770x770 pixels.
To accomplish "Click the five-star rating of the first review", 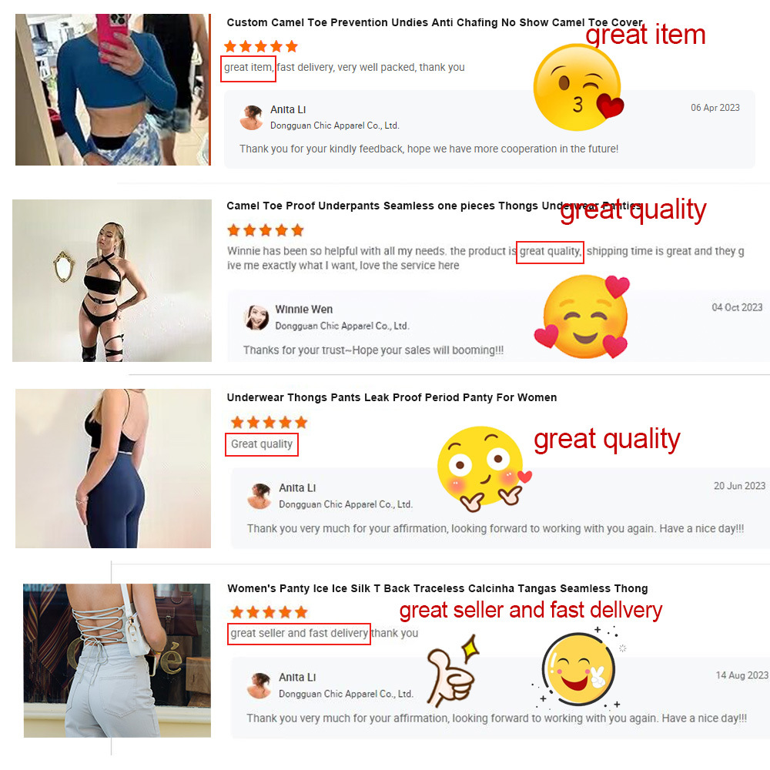I will (x=261, y=46).
